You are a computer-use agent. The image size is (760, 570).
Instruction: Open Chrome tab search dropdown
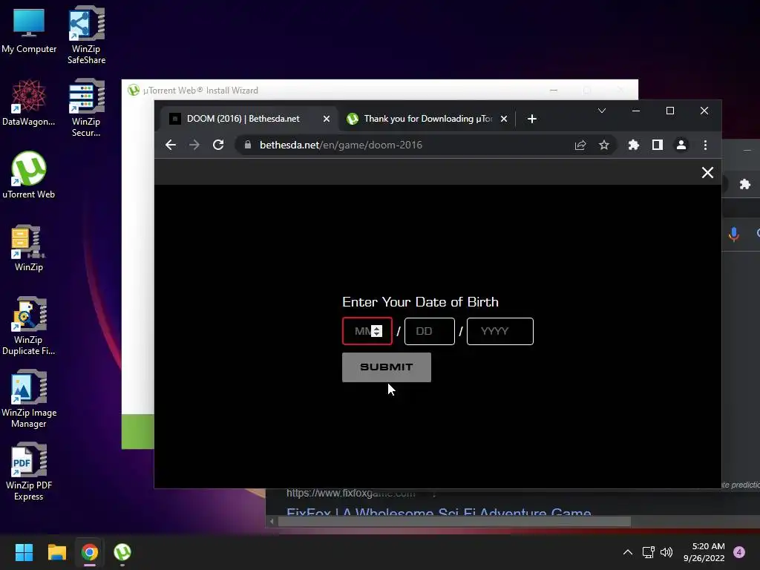coord(601,111)
